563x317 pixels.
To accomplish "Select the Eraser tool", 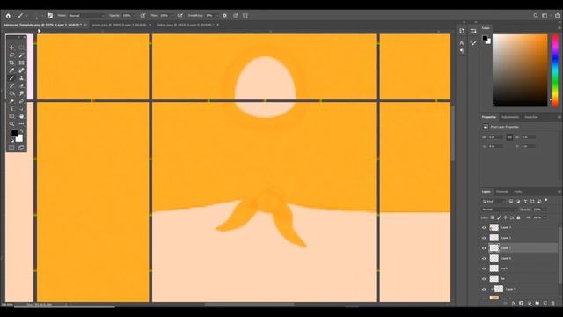I will pyautogui.click(x=21, y=85).
